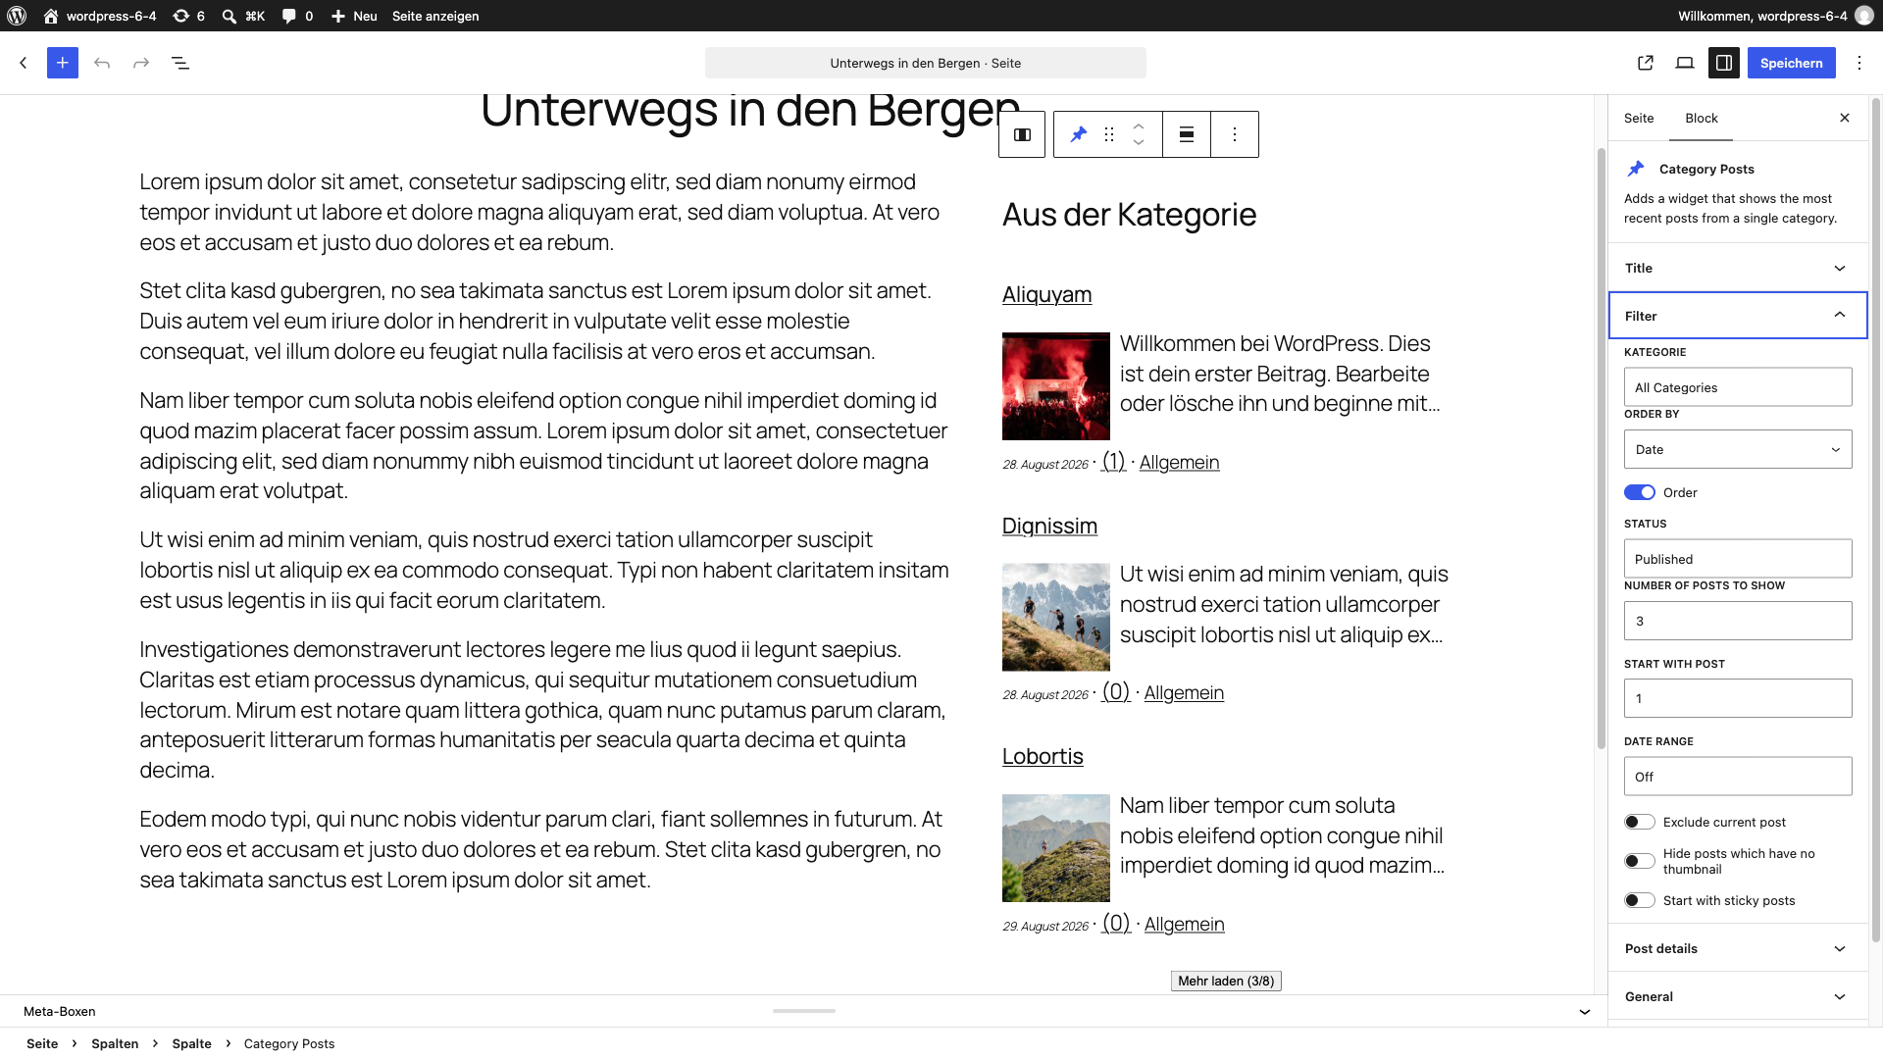The height and width of the screenshot is (1059, 1883).
Task: Click the Aus der Kategorie heading
Action: (1129, 214)
